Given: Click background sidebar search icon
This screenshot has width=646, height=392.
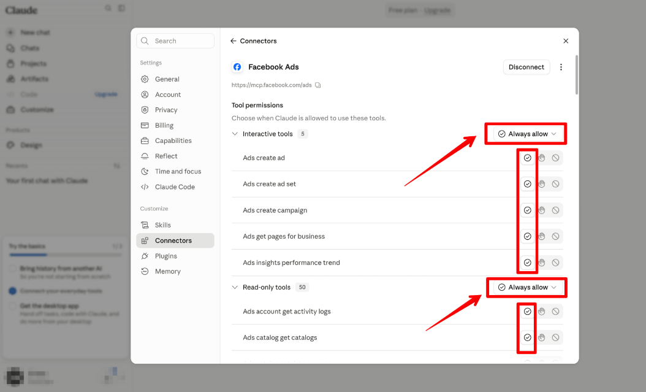Looking at the screenshot, I should point(108,8).
